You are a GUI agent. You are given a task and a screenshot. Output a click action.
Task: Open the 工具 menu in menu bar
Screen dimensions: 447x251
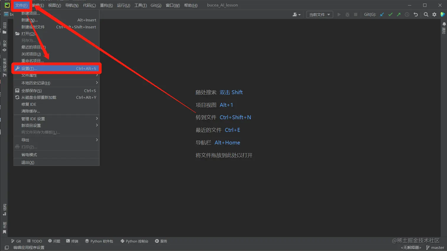140,5
